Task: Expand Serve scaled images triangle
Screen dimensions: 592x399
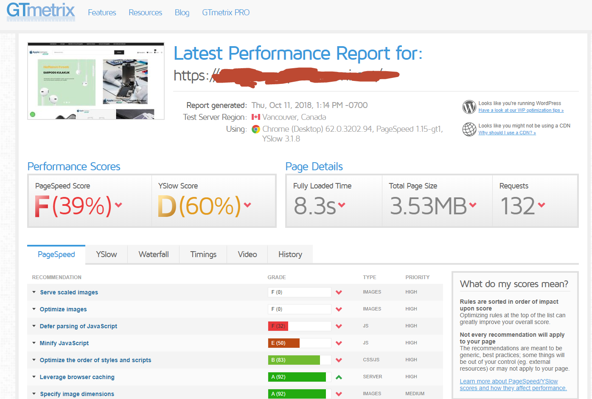Action: [x=34, y=292]
